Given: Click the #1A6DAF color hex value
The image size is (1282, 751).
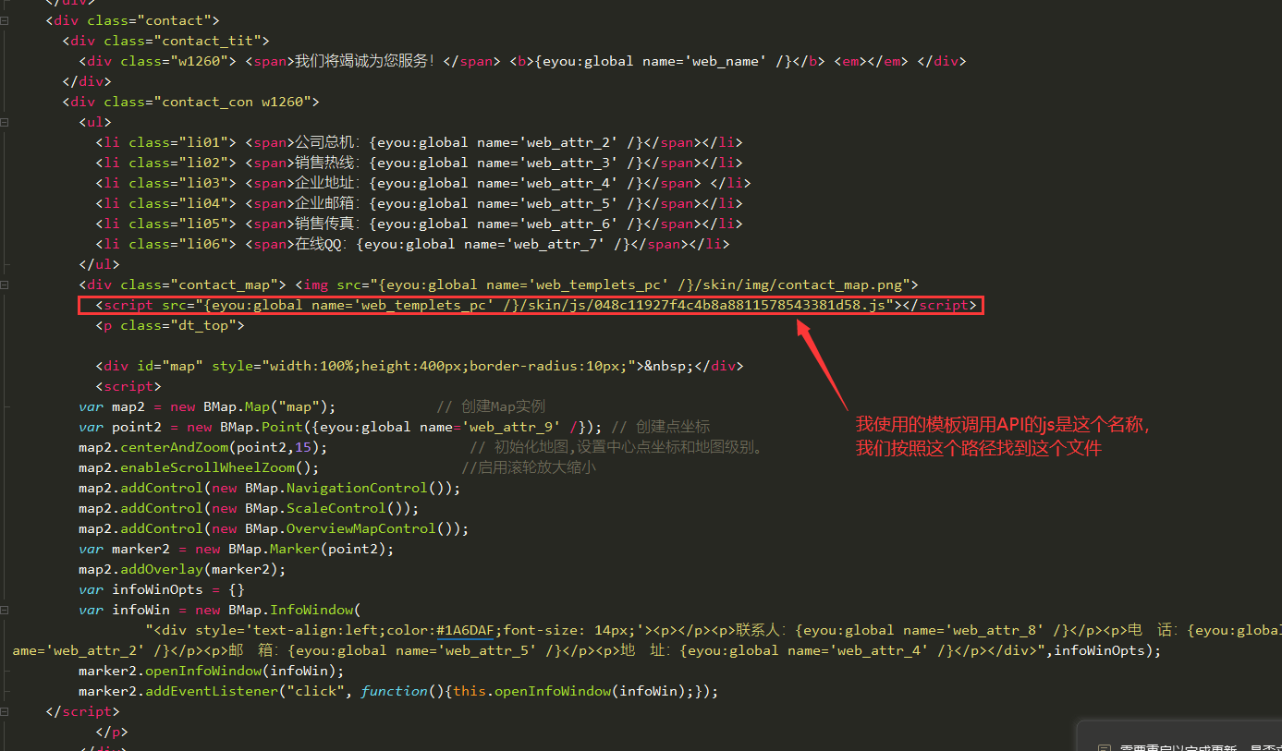Looking at the screenshot, I should (x=465, y=630).
